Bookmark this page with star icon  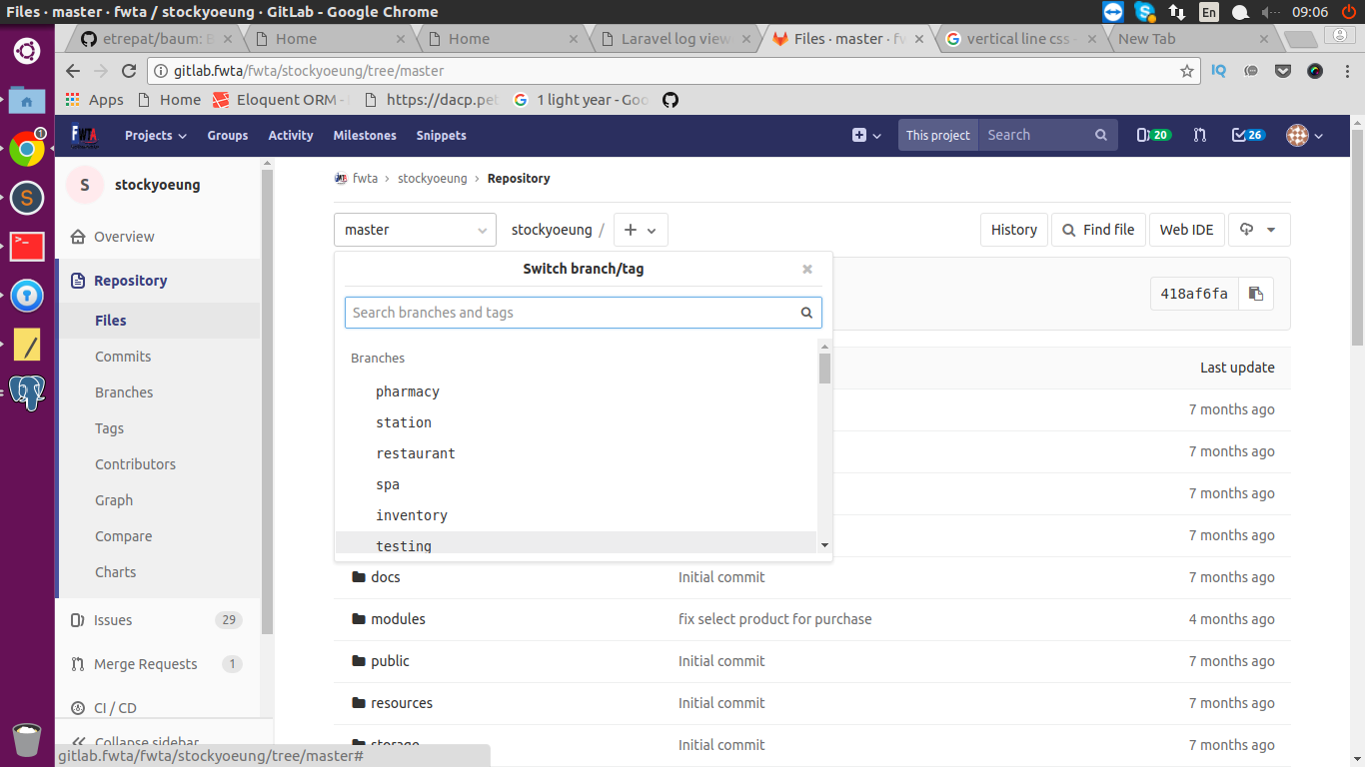(x=1187, y=71)
